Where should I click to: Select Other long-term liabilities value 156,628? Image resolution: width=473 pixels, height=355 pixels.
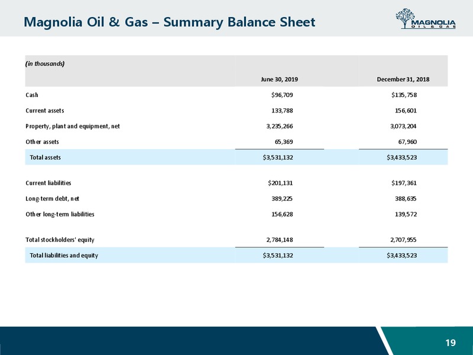tap(283, 214)
